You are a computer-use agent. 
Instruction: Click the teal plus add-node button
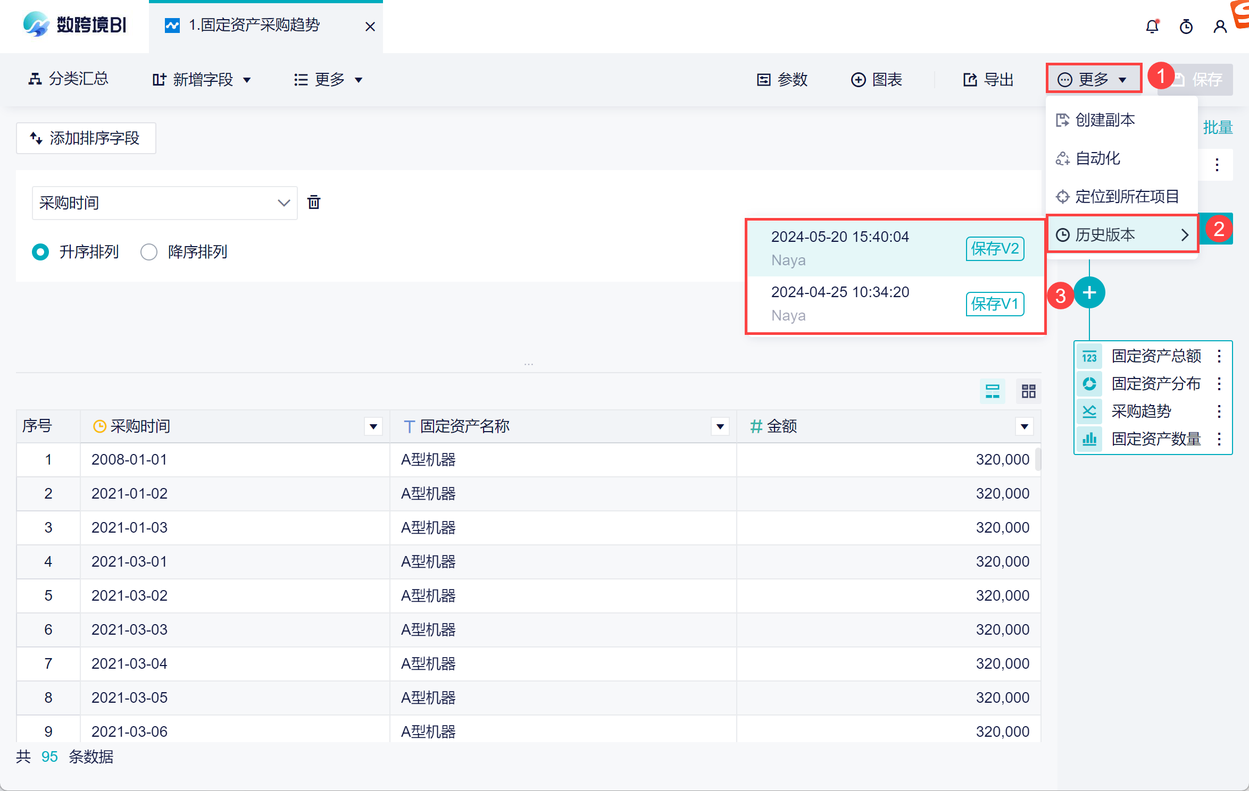pyautogui.click(x=1089, y=293)
